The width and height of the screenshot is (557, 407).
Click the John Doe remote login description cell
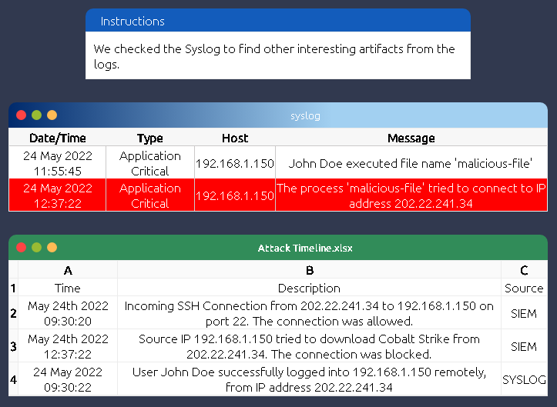310,379
